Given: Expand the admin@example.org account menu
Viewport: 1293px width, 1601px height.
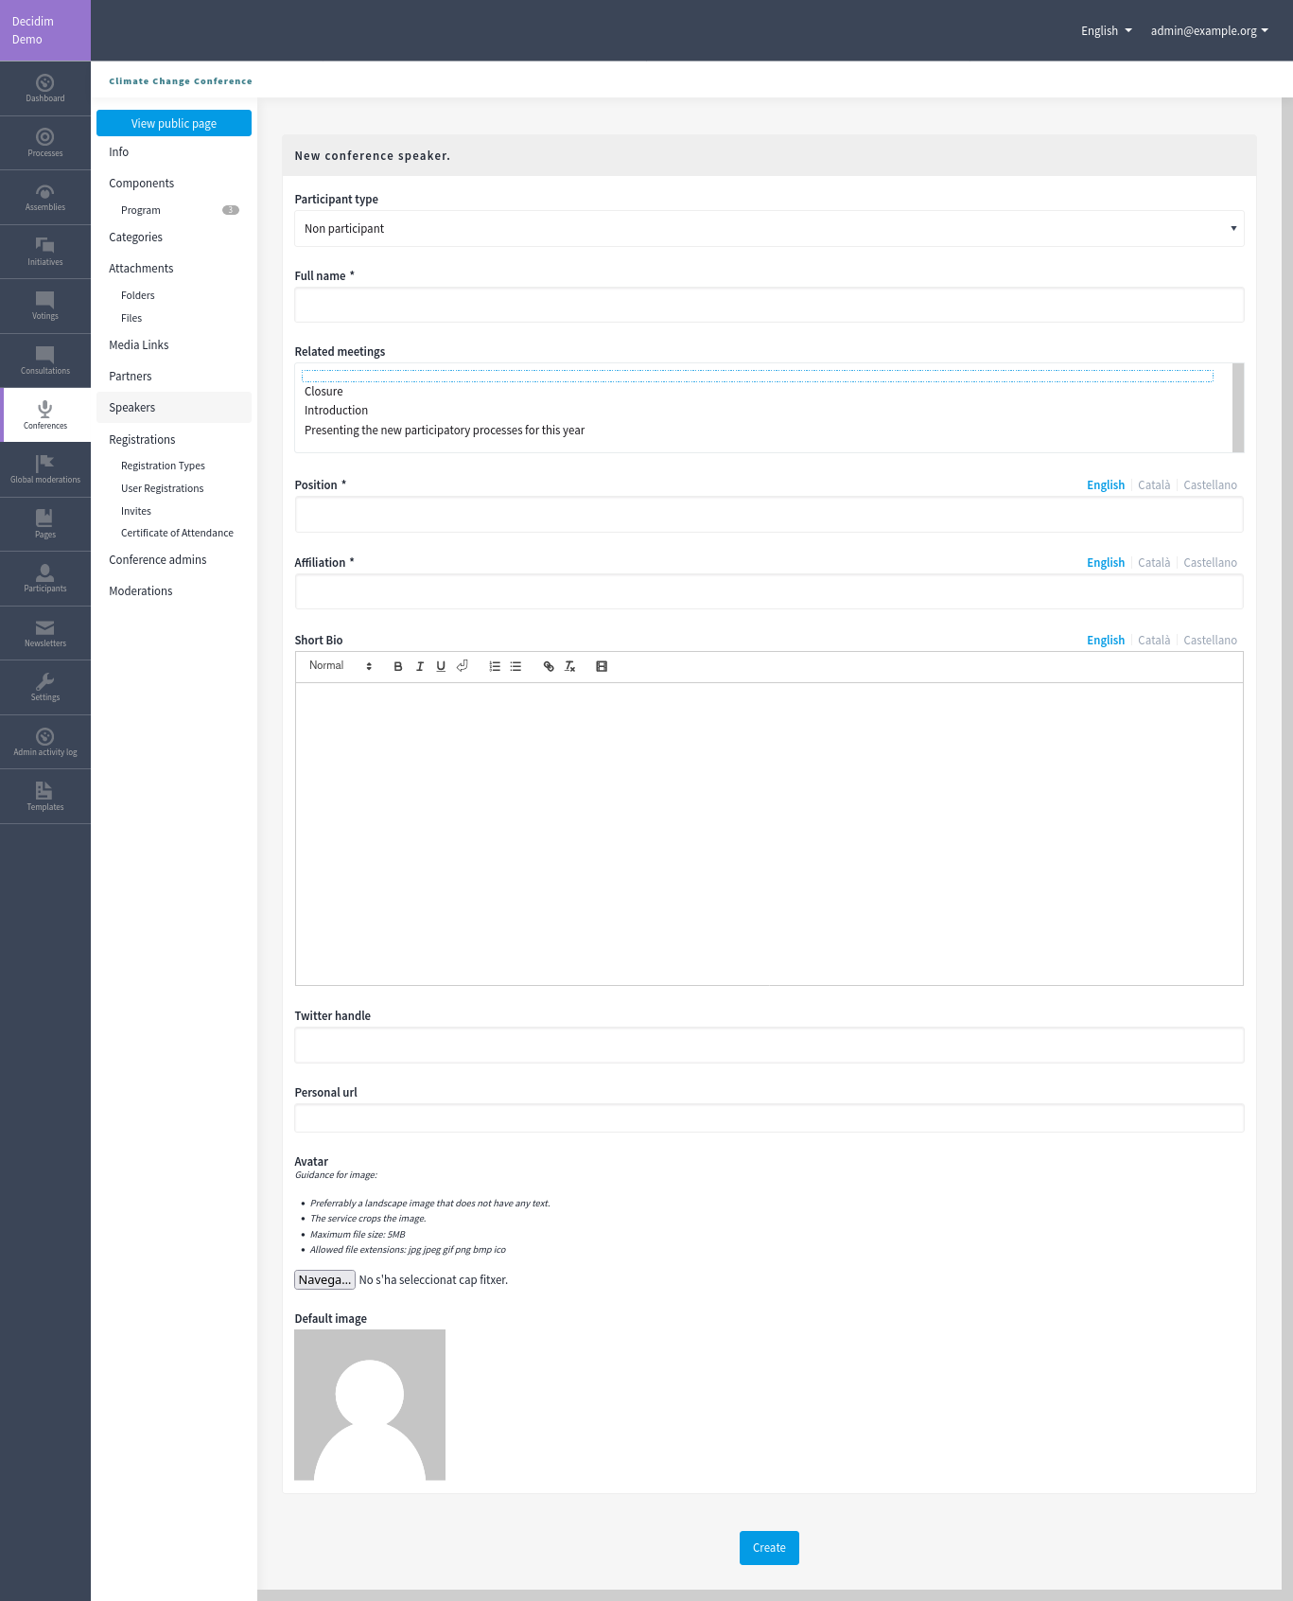Looking at the screenshot, I should 1210,30.
